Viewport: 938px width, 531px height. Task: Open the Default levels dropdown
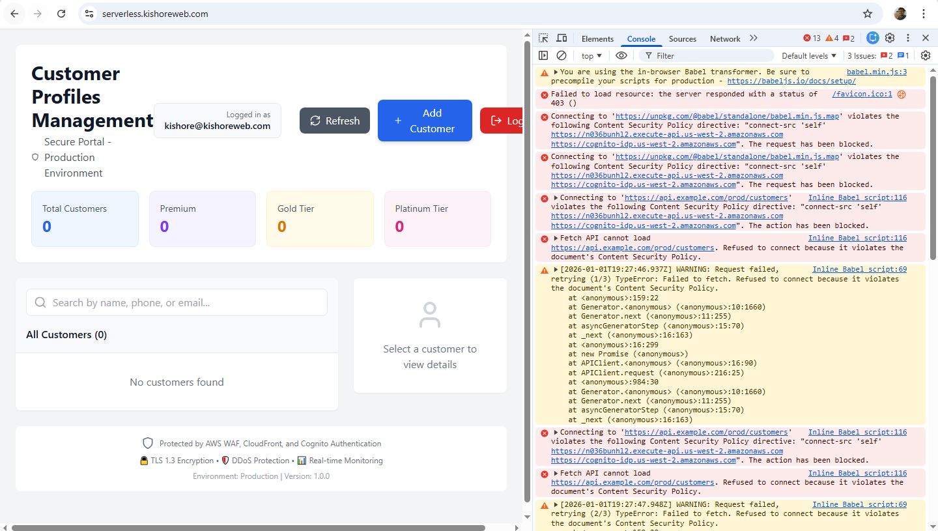[x=808, y=56]
